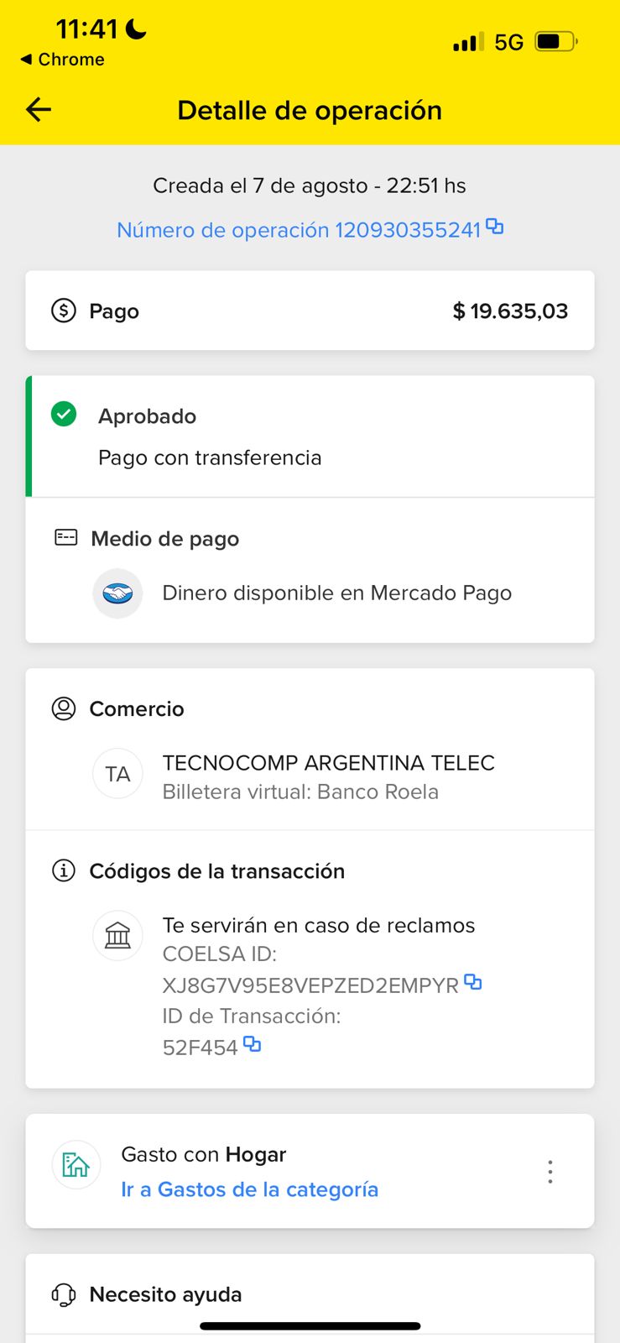The image size is (620, 1343).
Task: Open Ir a Gastos de la categoría
Action: [x=250, y=1189]
